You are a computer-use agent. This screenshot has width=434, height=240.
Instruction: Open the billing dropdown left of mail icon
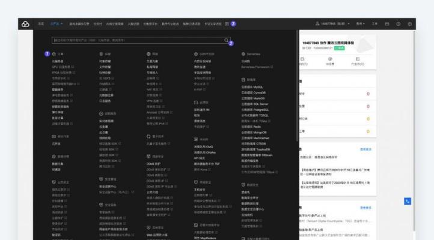pos(360,24)
